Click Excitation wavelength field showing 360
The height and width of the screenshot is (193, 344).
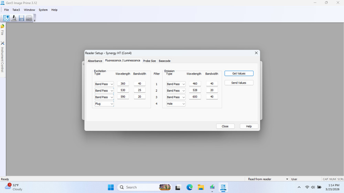click(x=123, y=84)
